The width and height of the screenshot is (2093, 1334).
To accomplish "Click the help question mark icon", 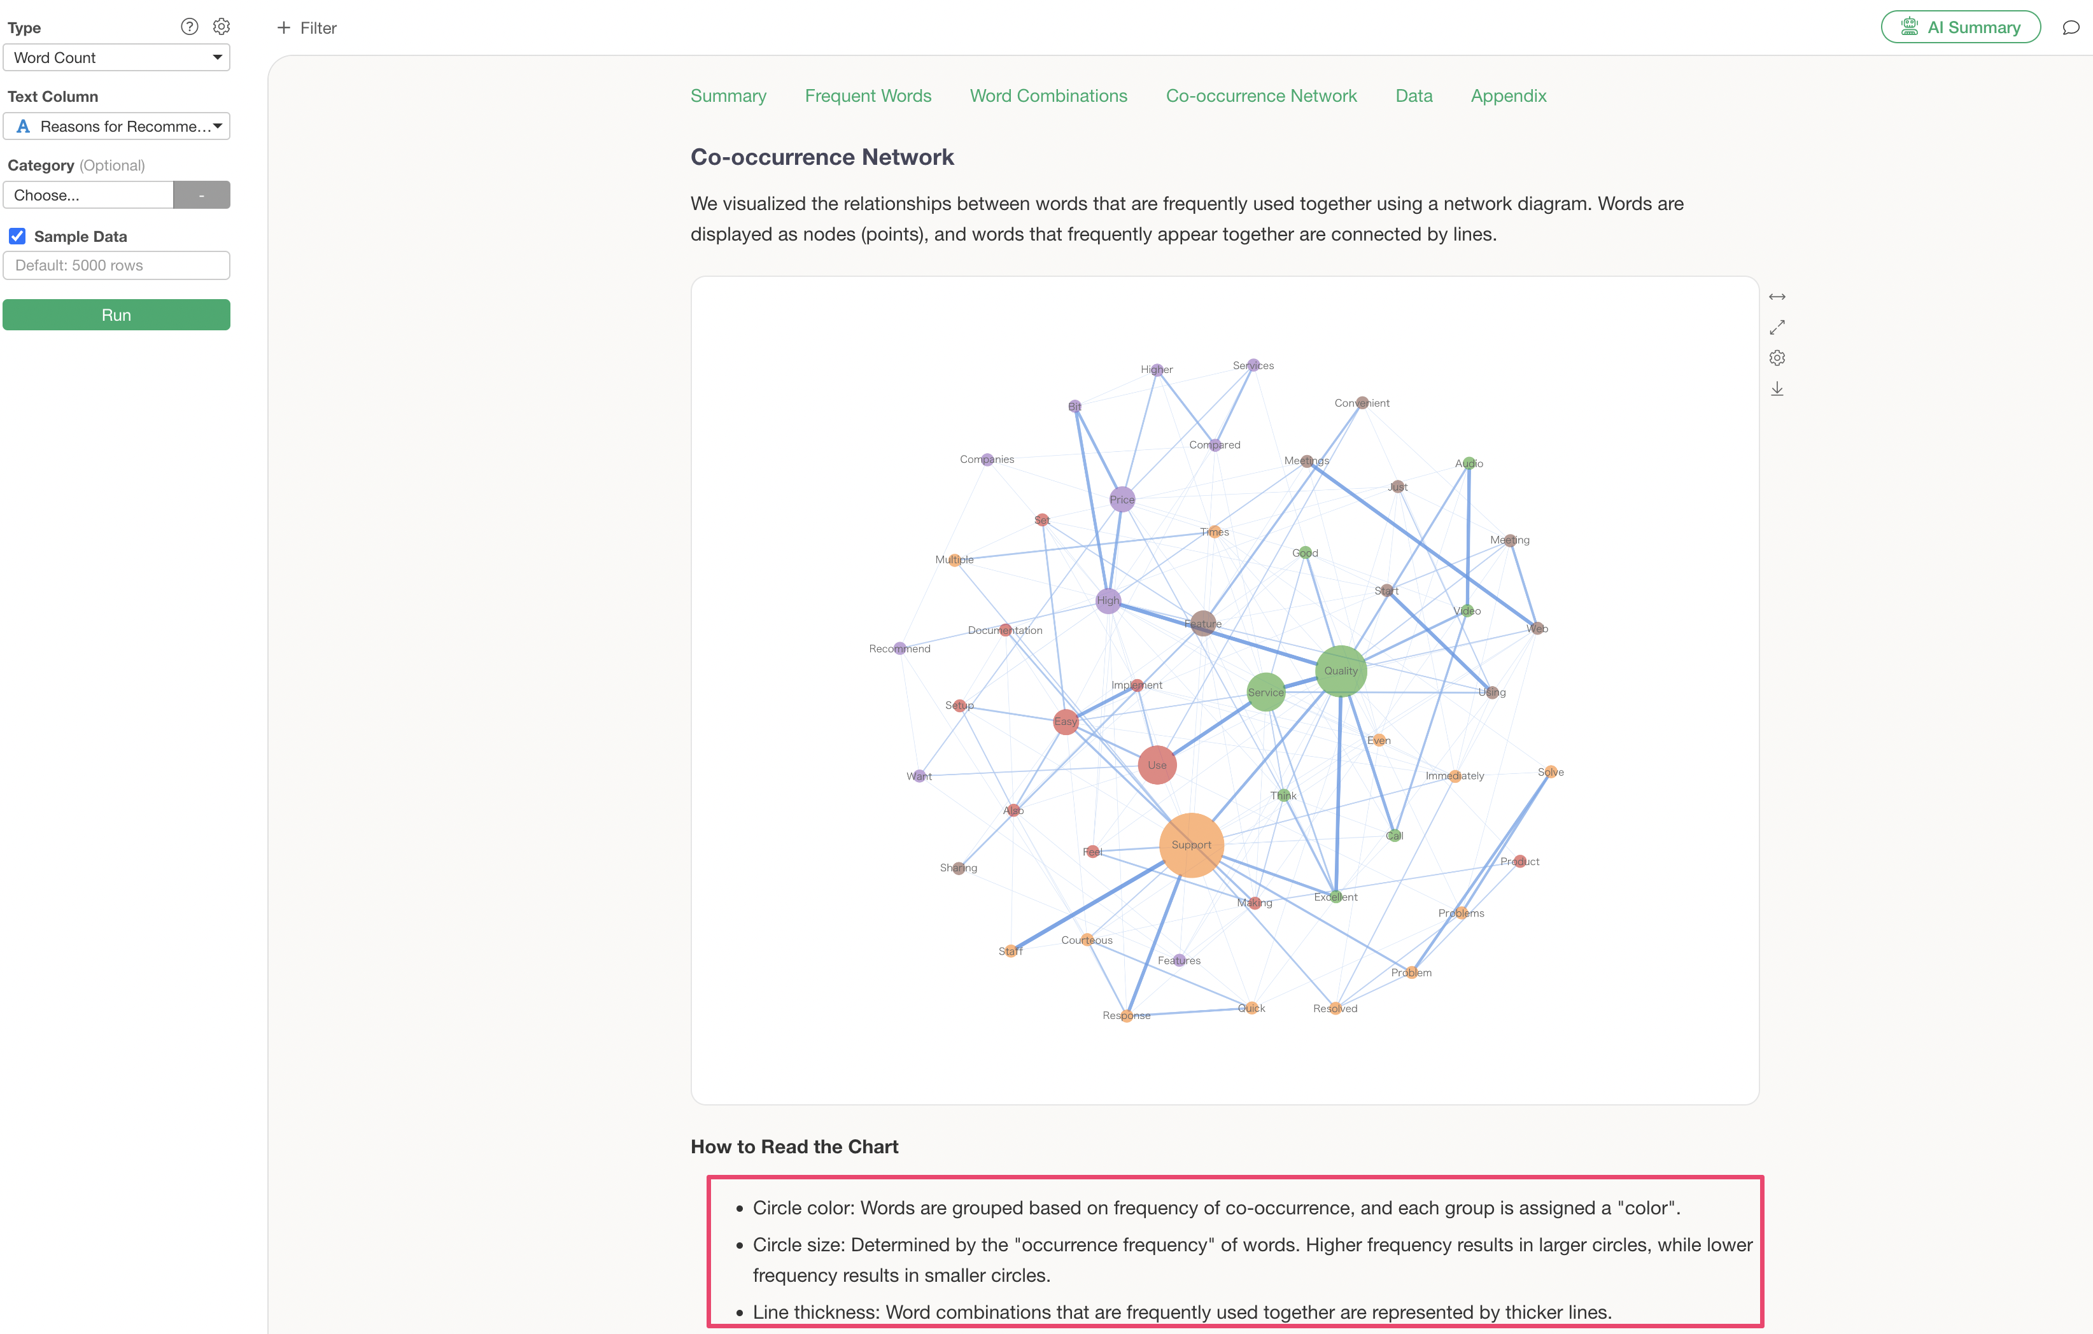I will click(x=190, y=27).
